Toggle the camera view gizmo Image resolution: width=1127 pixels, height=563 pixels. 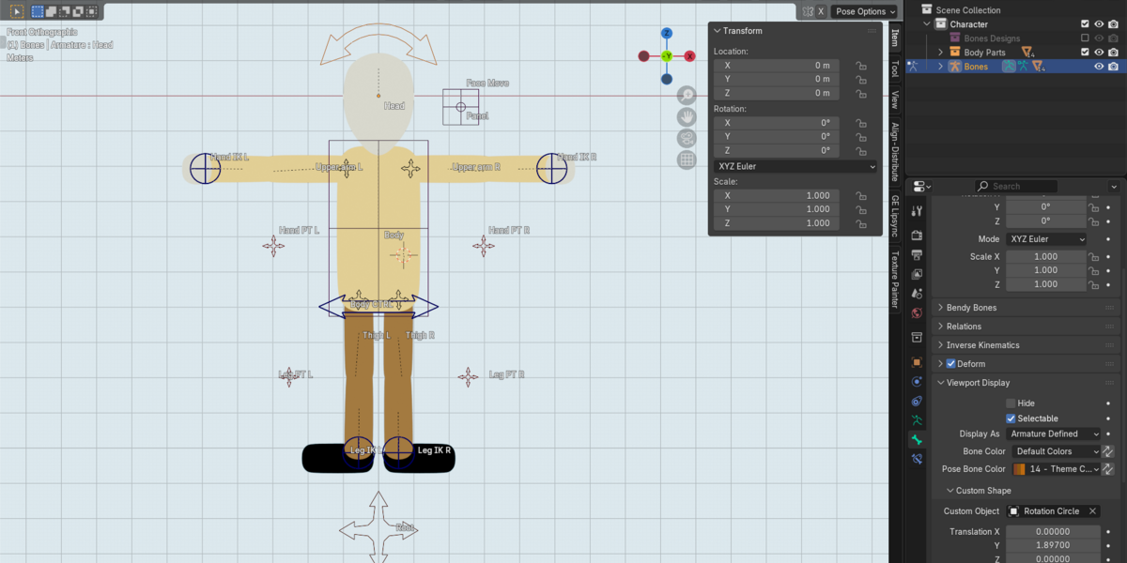(687, 138)
